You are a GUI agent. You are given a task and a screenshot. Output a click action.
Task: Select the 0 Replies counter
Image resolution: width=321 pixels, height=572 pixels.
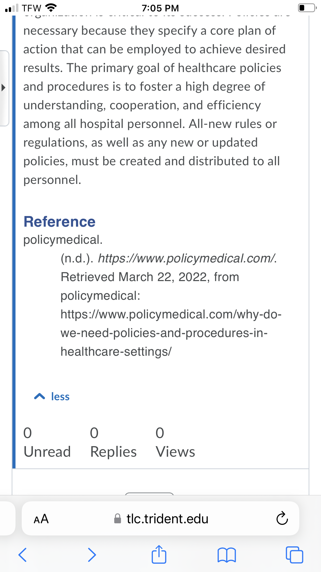(x=113, y=443)
